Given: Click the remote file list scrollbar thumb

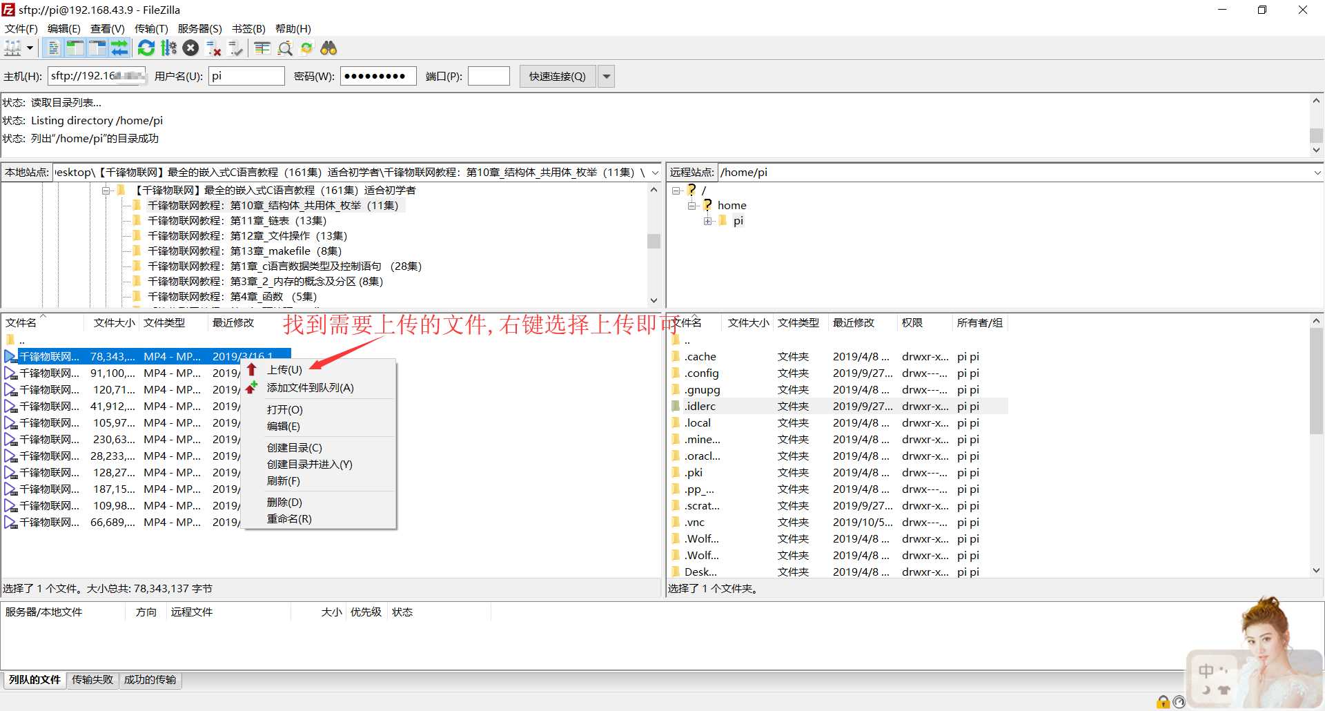Looking at the screenshot, I should (1316, 381).
